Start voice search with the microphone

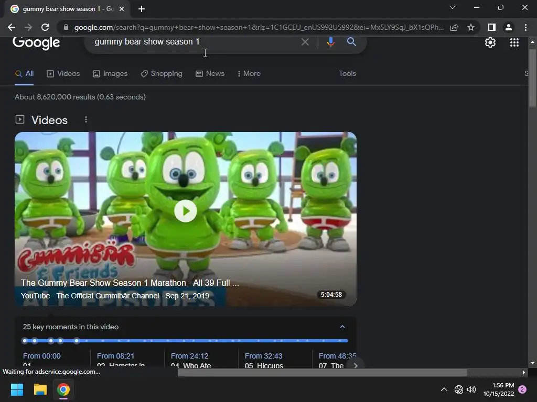click(330, 42)
